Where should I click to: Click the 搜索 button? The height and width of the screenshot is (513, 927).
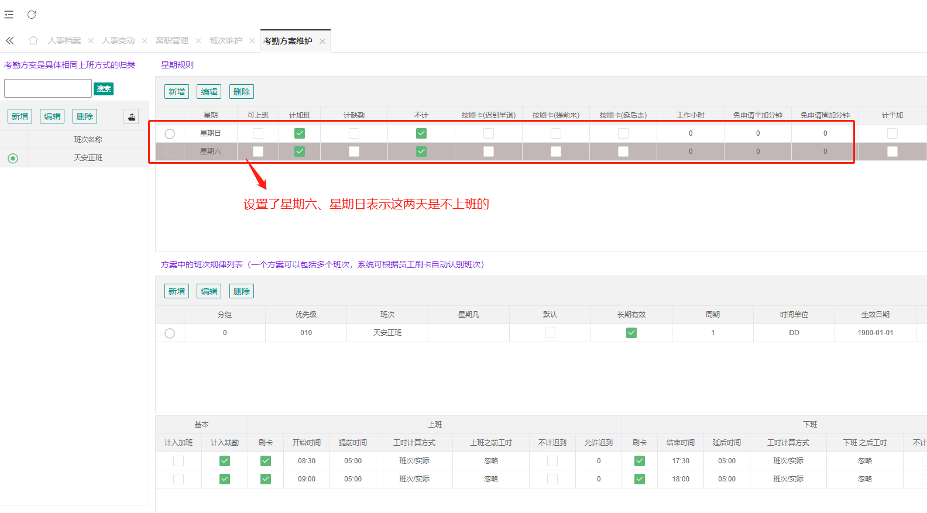click(x=104, y=89)
